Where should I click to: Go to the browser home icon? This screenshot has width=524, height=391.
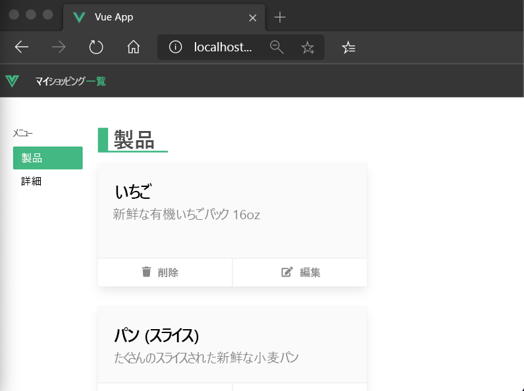click(x=134, y=47)
